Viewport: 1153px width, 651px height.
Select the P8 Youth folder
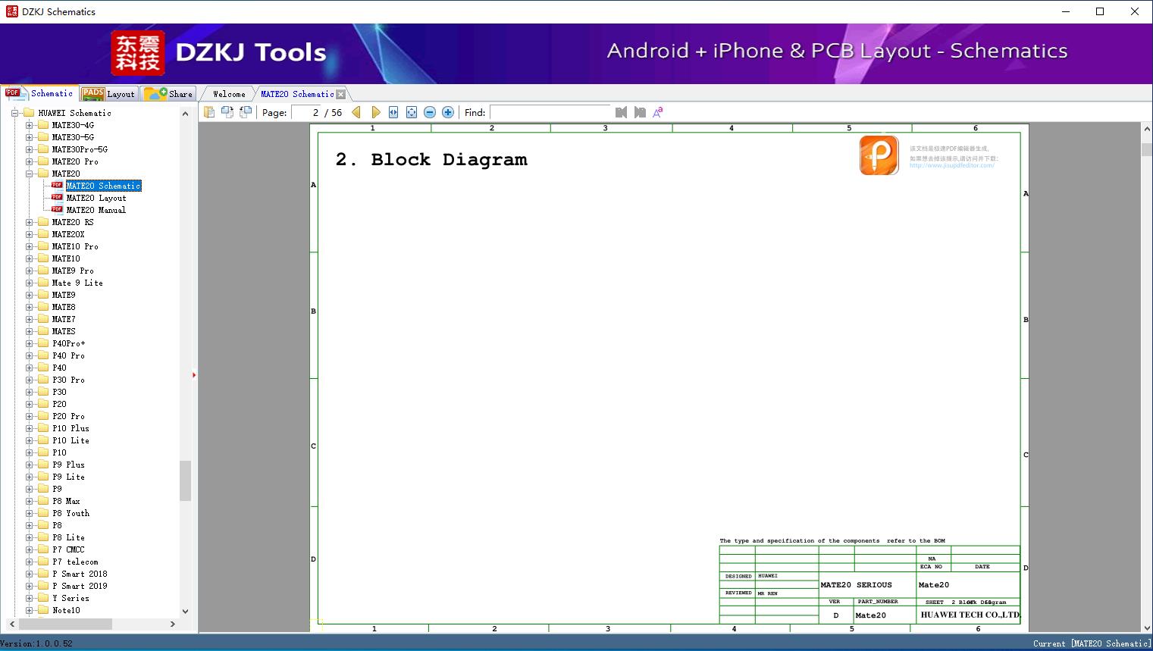pos(70,513)
